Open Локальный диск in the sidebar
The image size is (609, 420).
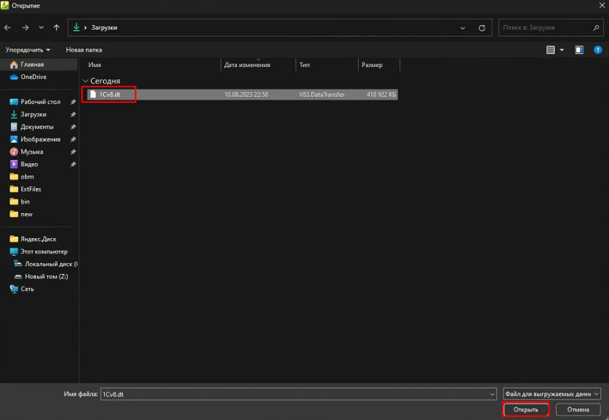(x=51, y=264)
